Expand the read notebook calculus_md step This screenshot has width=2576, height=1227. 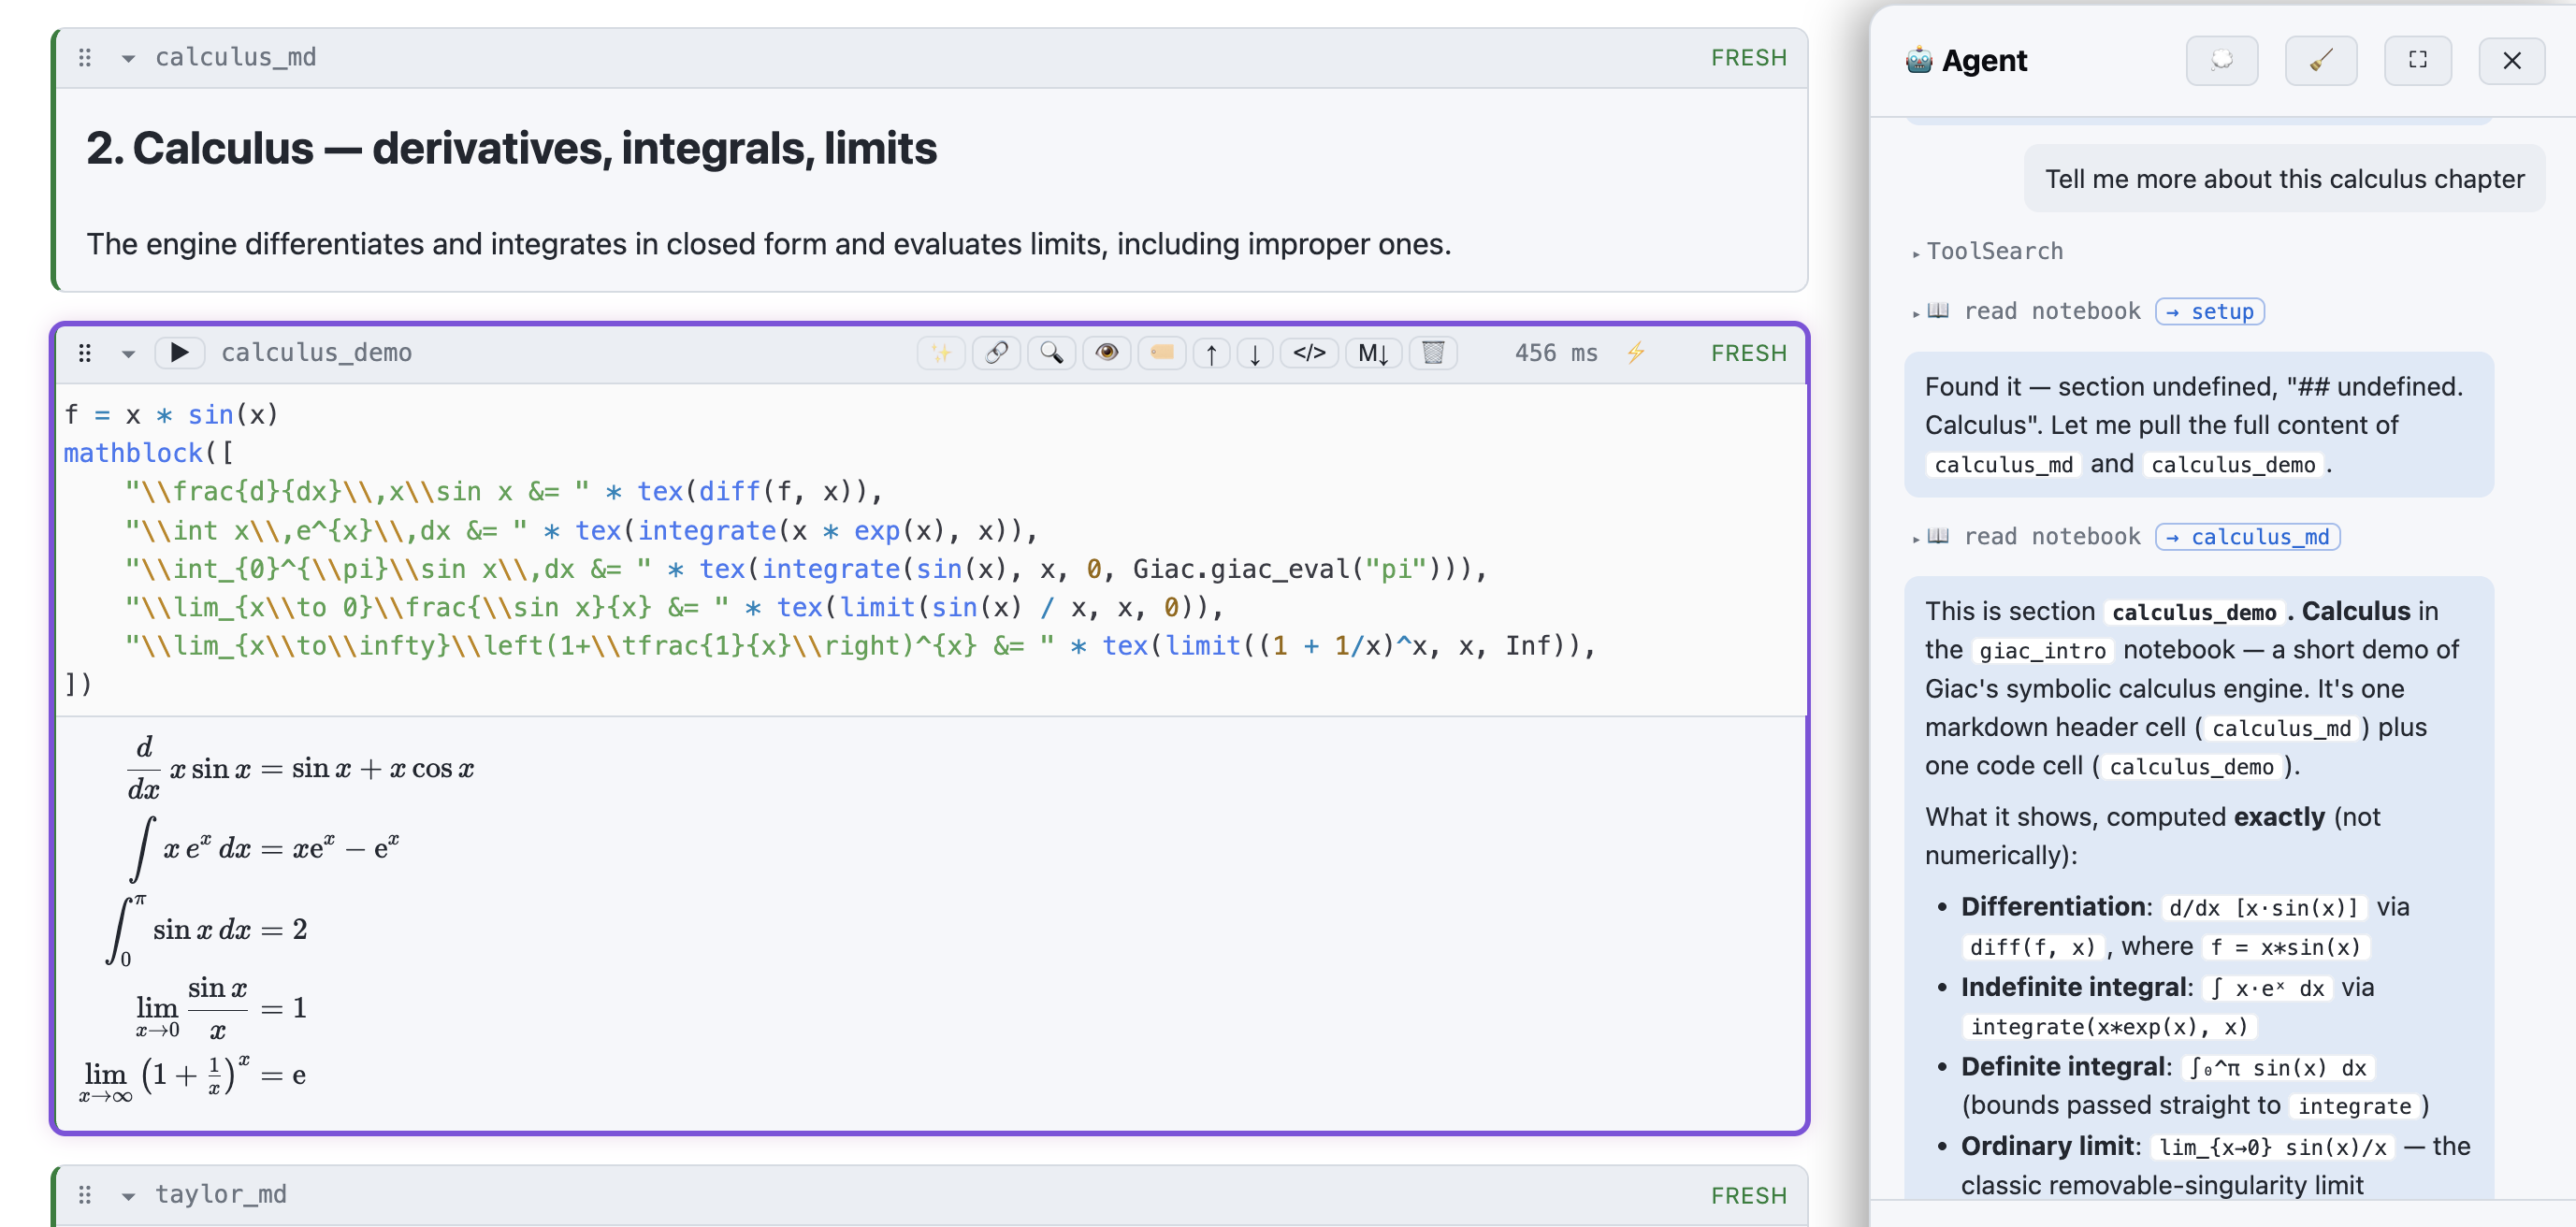(x=1915, y=538)
